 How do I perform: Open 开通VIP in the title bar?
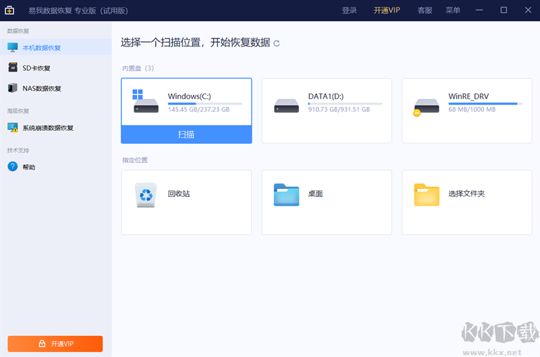[387, 10]
